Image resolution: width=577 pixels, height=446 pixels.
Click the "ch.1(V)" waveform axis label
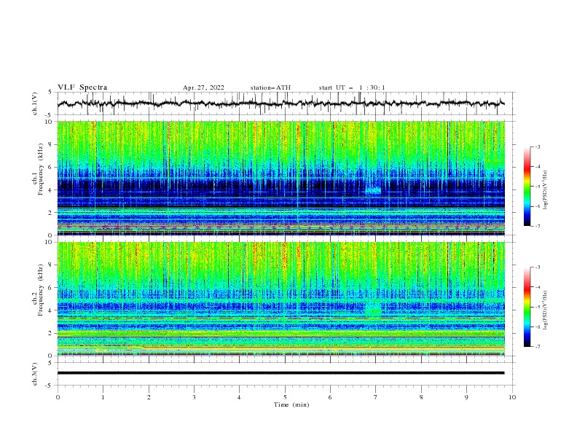35,103
